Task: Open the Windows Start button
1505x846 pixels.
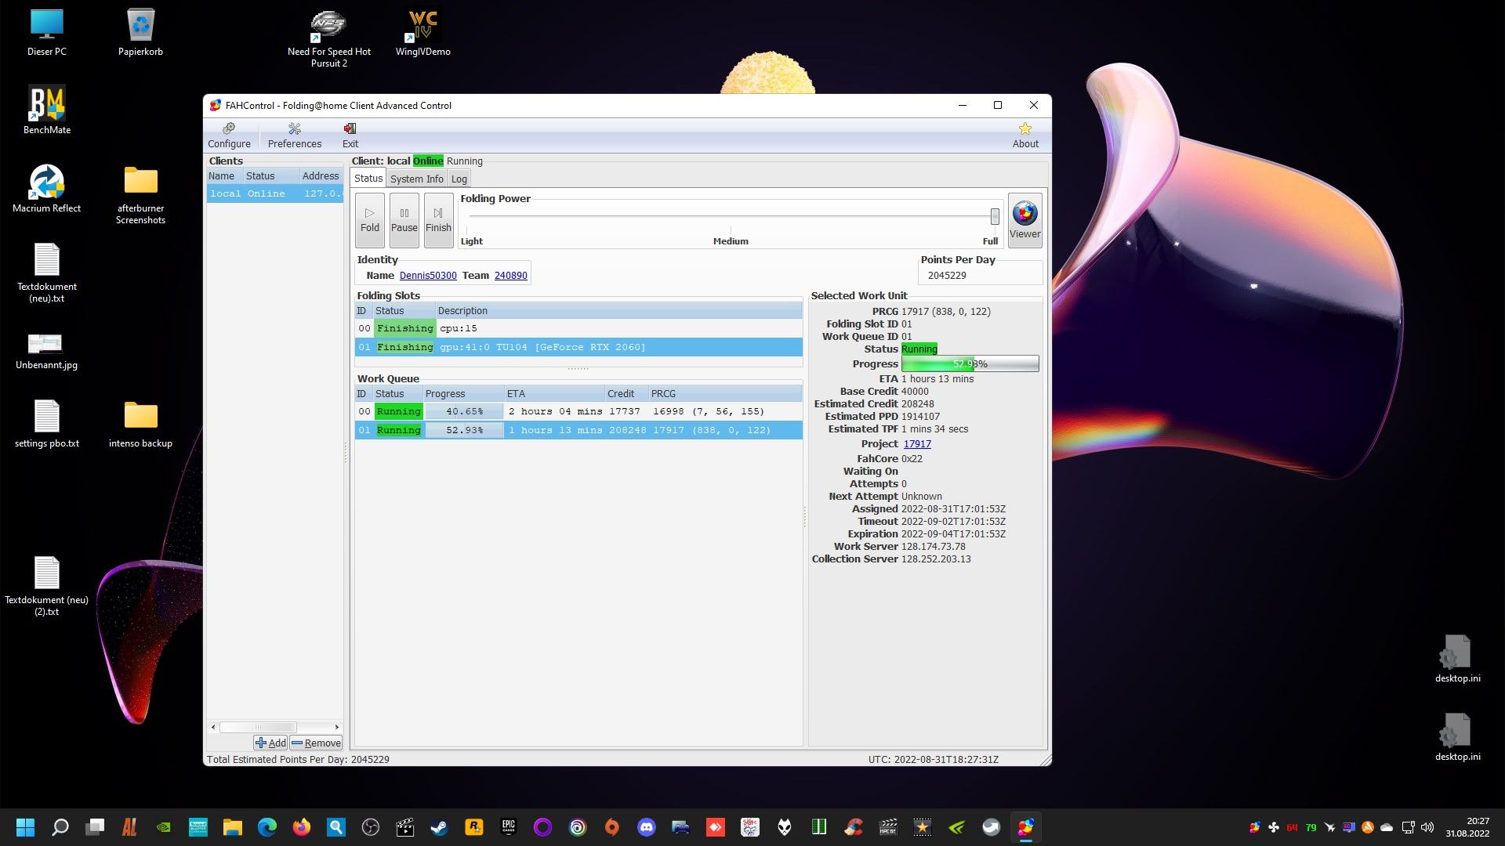Action: (25, 827)
